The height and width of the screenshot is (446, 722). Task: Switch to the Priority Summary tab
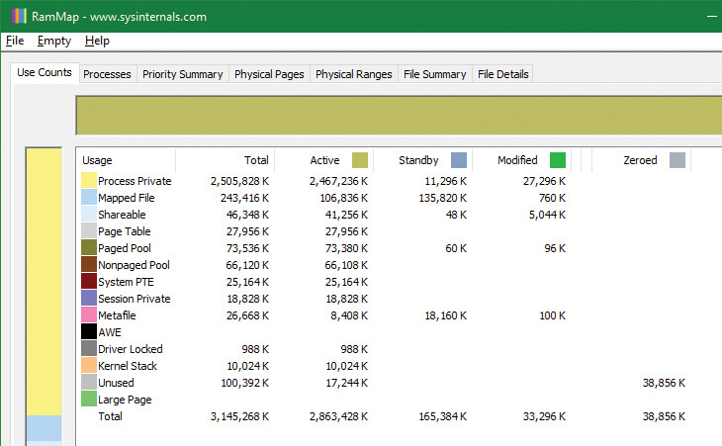(x=182, y=74)
